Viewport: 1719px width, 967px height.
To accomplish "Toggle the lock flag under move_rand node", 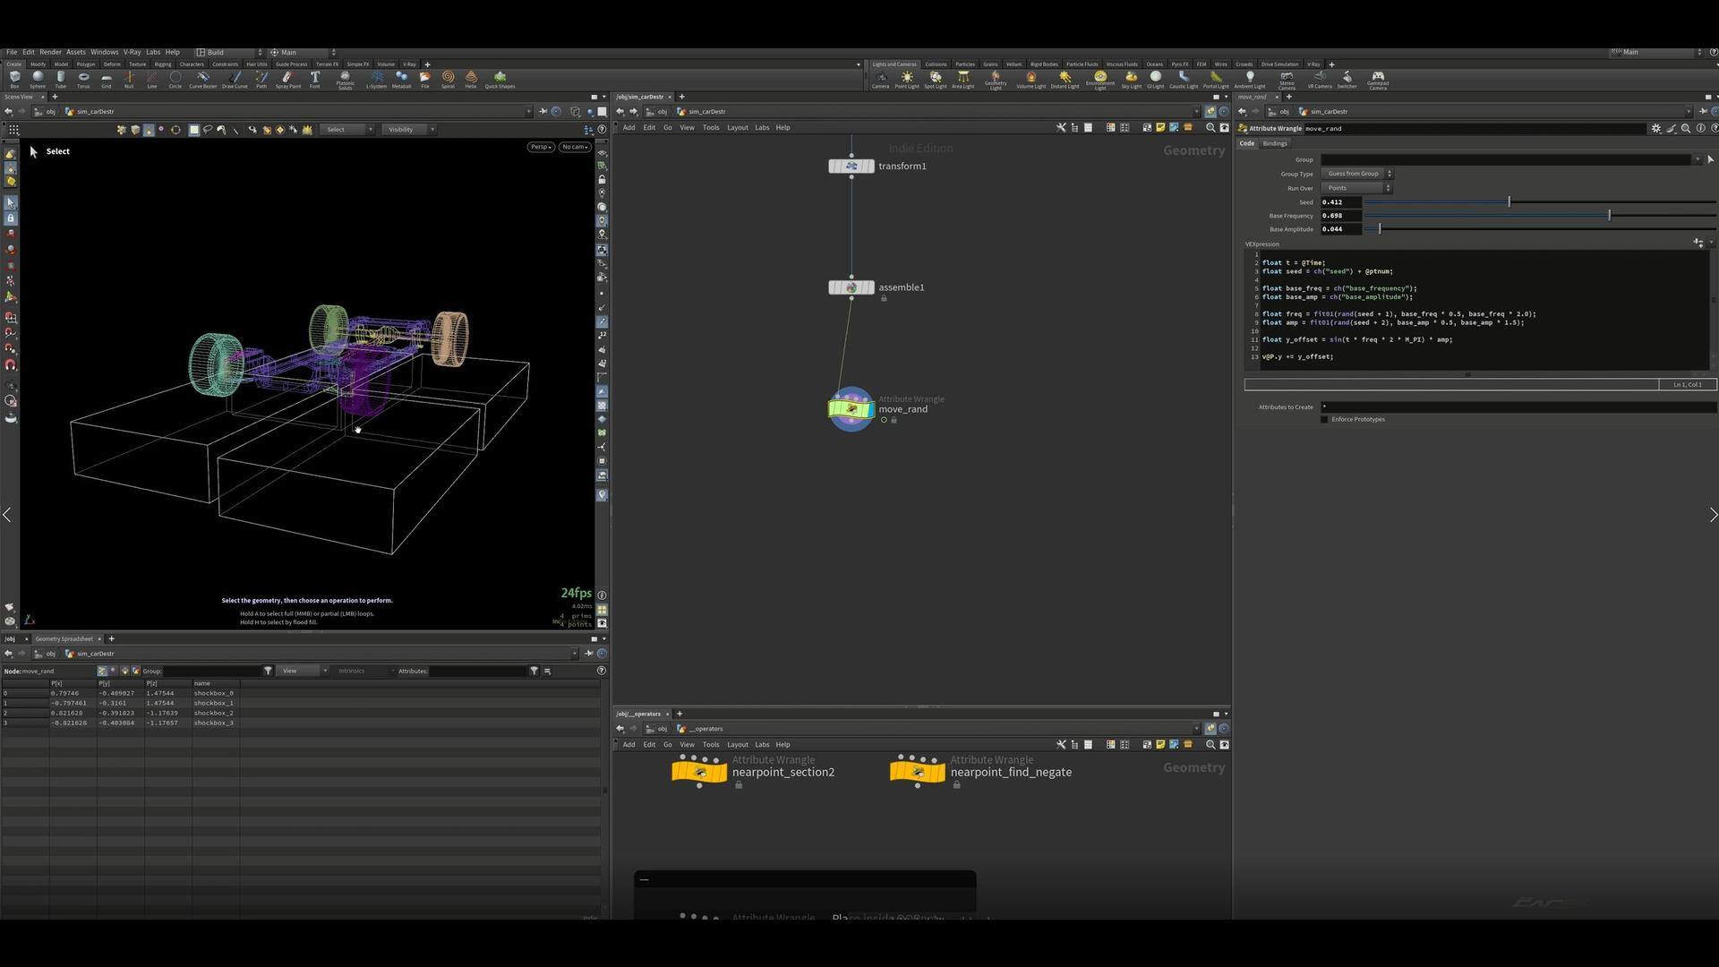I will click(894, 420).
